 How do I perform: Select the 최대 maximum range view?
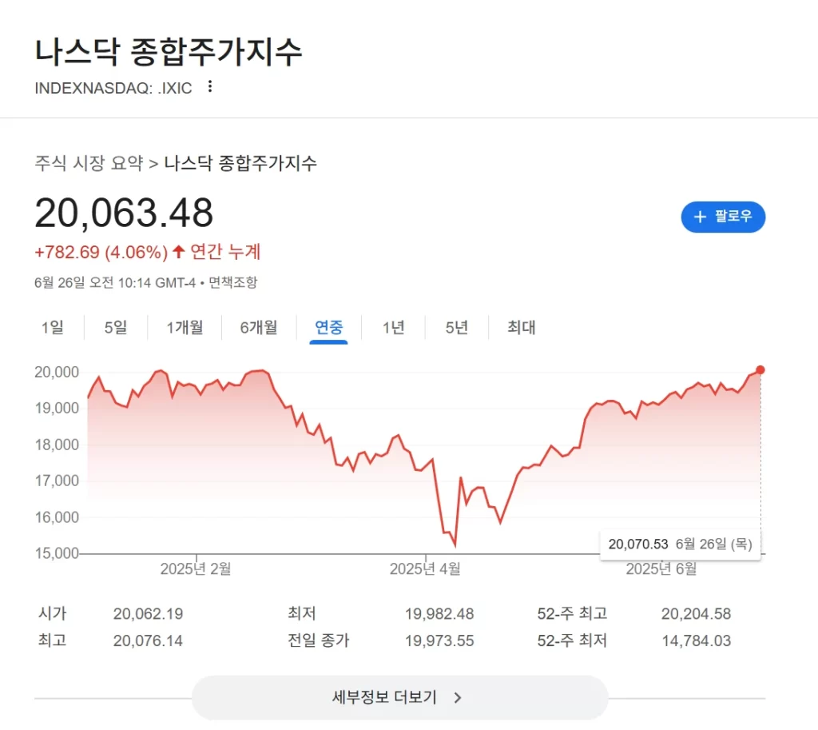click(519, 327)
